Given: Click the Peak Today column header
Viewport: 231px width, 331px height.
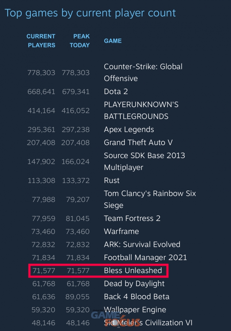Looking at the screenshot, I should click(80, 41).
